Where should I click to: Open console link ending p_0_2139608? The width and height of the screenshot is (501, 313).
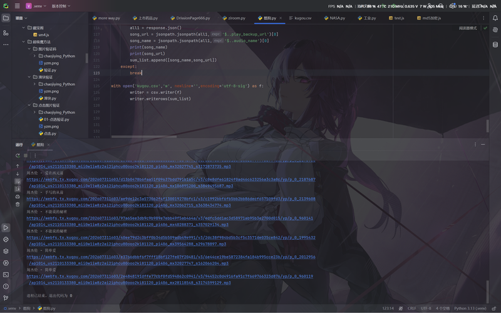coord(171,198)
